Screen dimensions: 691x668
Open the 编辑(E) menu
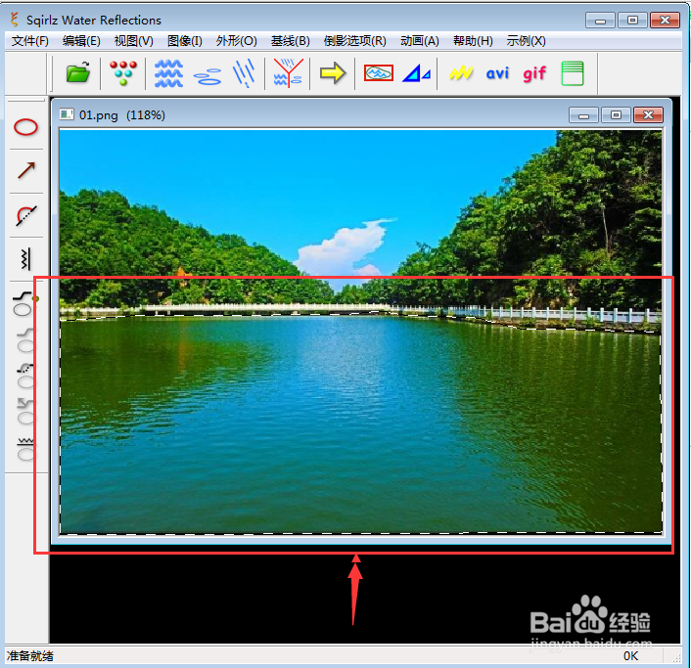pos(81,41)
